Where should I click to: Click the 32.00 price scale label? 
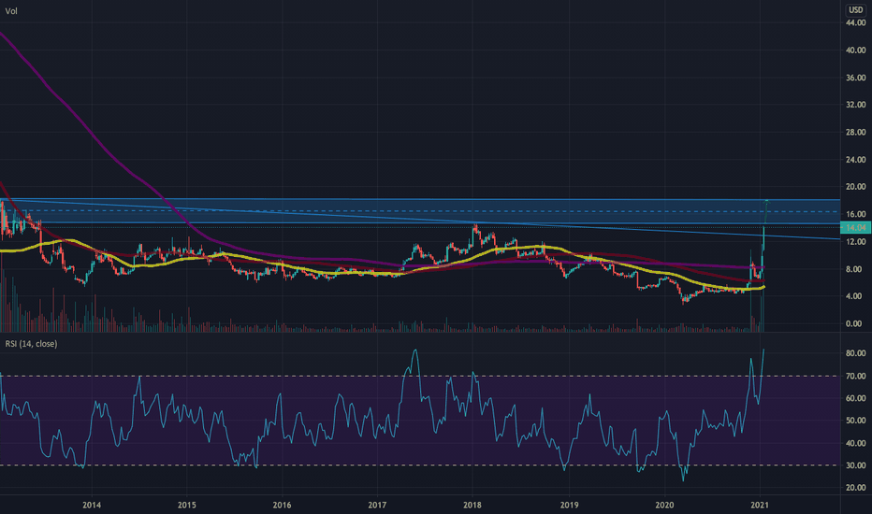click(855, 105)
